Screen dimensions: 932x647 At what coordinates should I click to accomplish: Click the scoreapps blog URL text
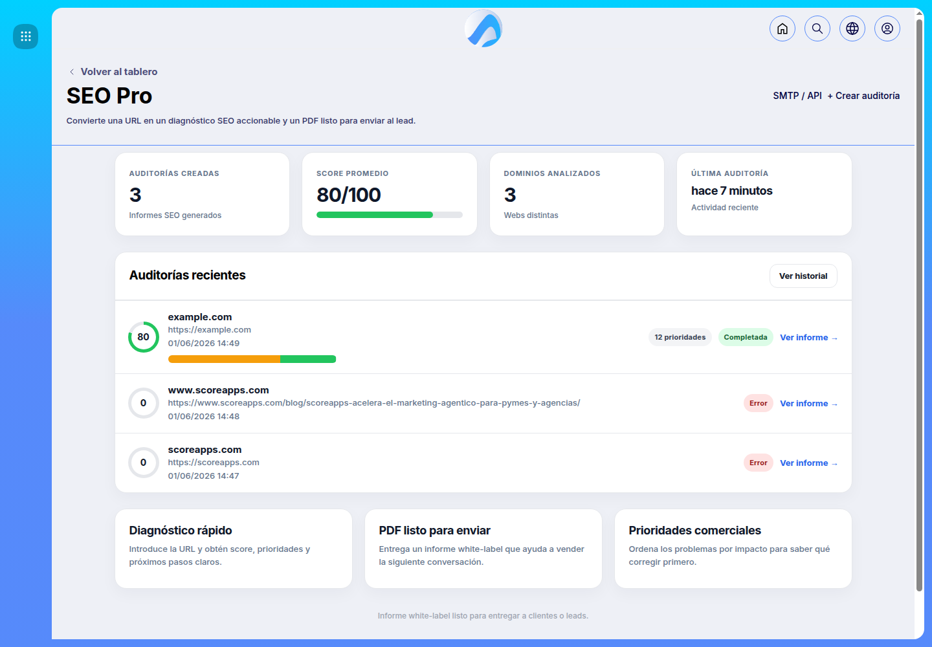tap(374, 403)
